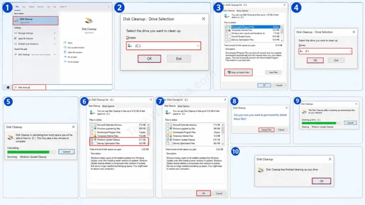Click Cancel beside OK in 6.32 GB window
Viewport: 365px width, 205px height.
[x=219, y=193]
